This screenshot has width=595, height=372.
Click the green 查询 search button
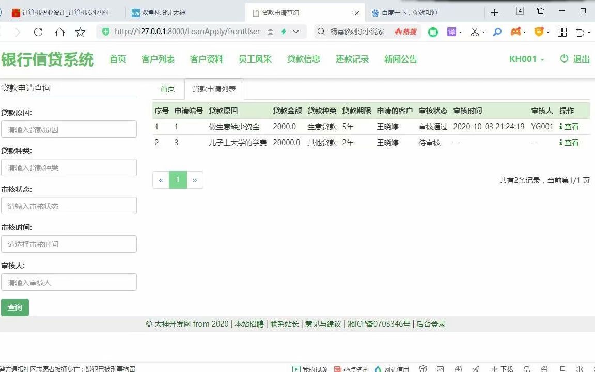coord(15,307)
